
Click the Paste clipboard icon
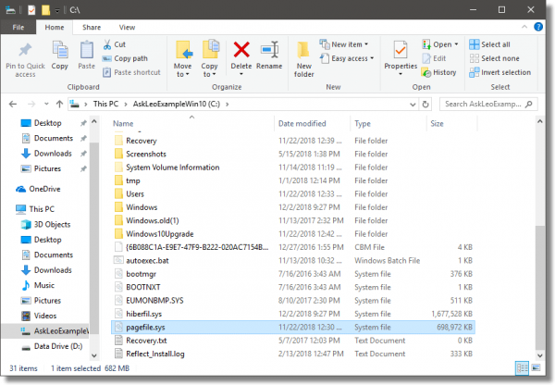pyautogui.click(x=86, y=50)
